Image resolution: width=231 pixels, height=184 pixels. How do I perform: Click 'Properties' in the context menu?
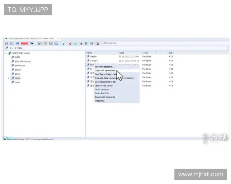(100, 101)
